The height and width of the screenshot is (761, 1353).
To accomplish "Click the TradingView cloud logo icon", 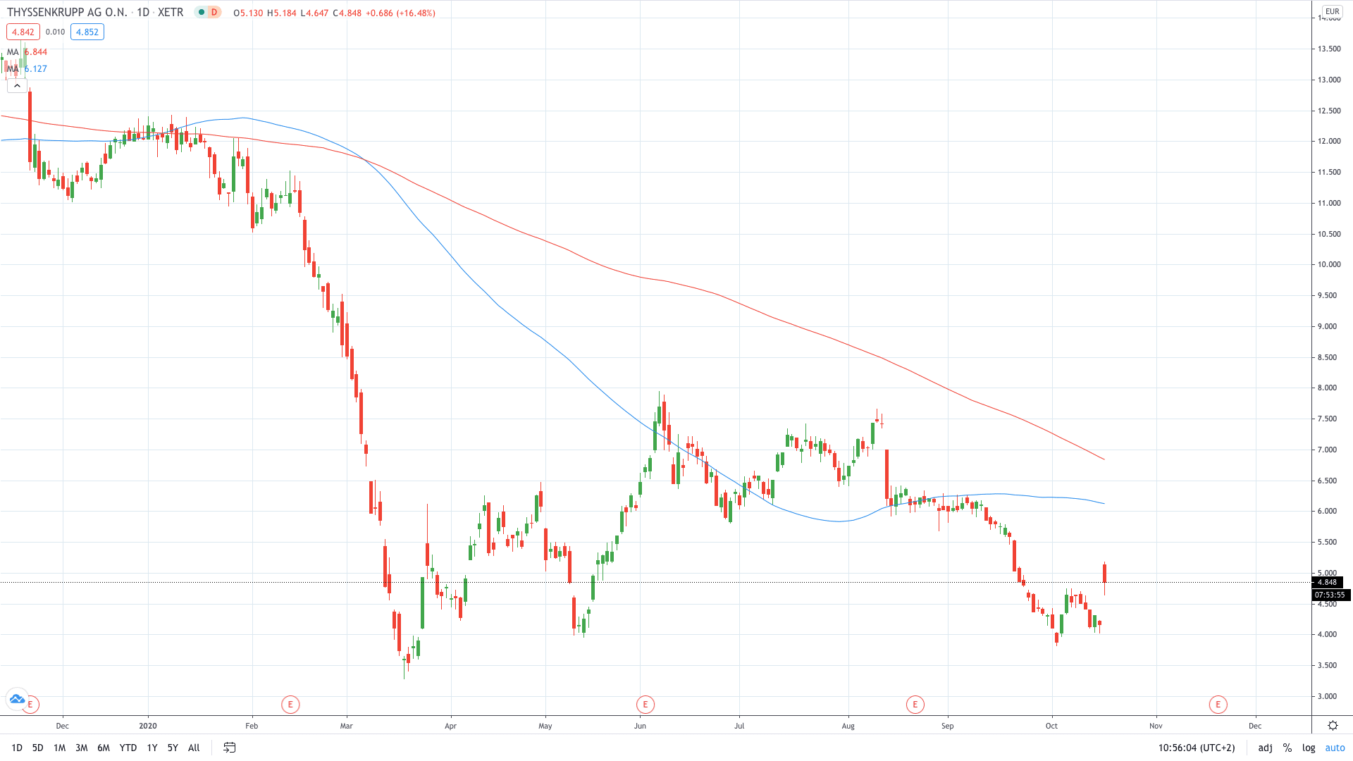I will pos(17,699).
